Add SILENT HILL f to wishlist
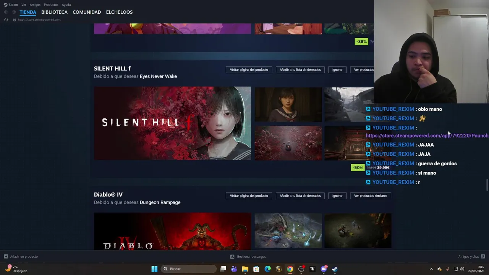Image resolution: width=489 pixels, height=275 pixels. (300, 70)
